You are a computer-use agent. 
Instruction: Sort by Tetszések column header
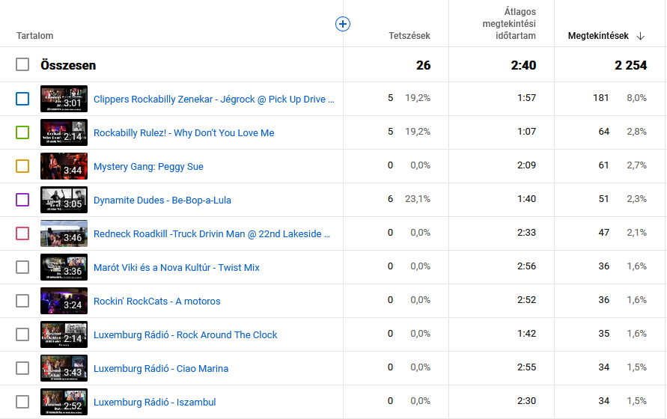click(x=409, y=36)
